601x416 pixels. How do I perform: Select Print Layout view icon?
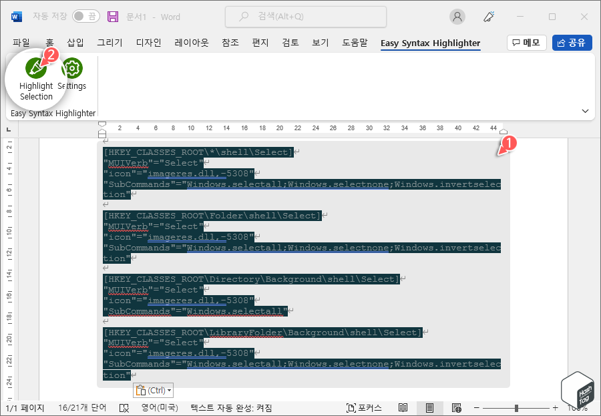(x=429, y=407)
